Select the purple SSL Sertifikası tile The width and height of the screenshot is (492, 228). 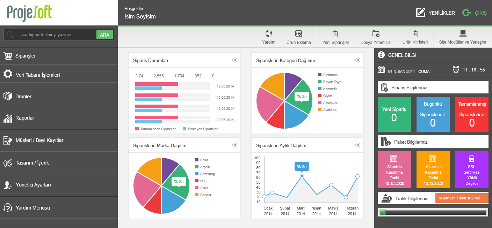click(472, 170)
